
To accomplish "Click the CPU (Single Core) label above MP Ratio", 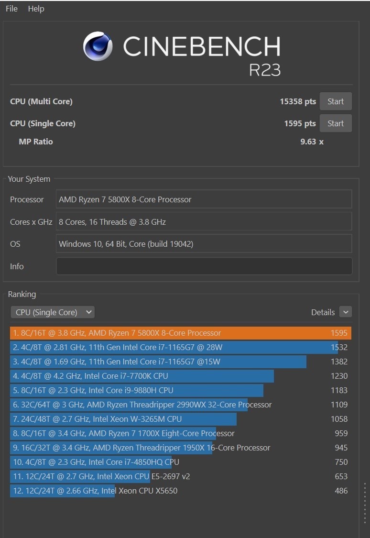I will [43, 123].
